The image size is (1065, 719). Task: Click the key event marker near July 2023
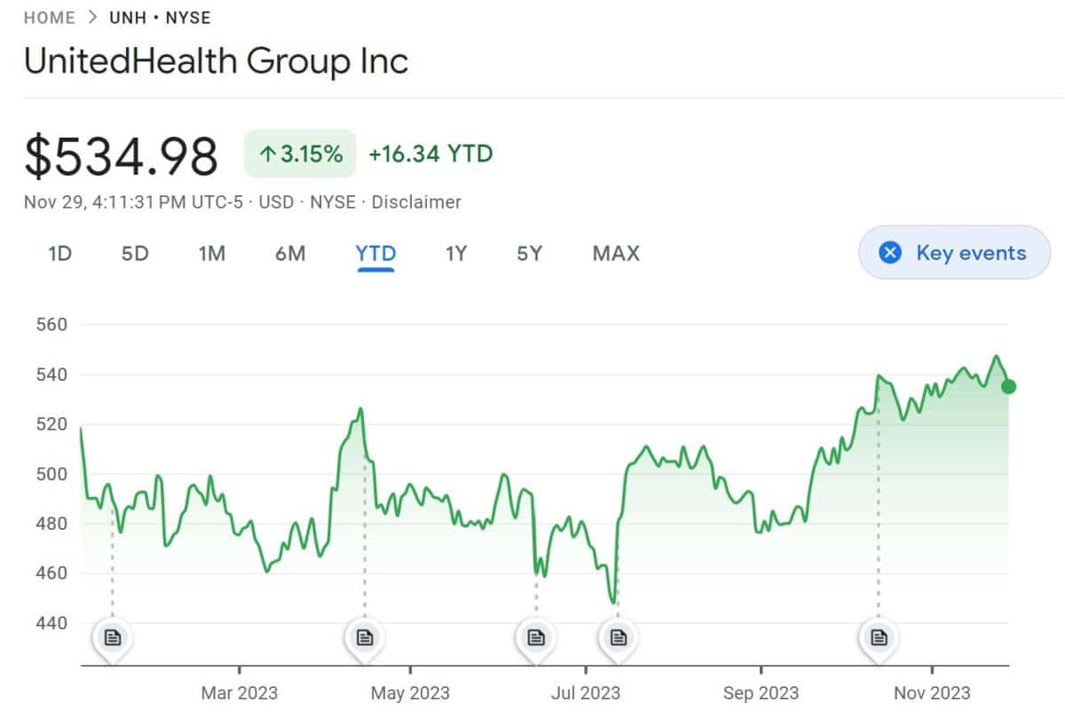618,636
